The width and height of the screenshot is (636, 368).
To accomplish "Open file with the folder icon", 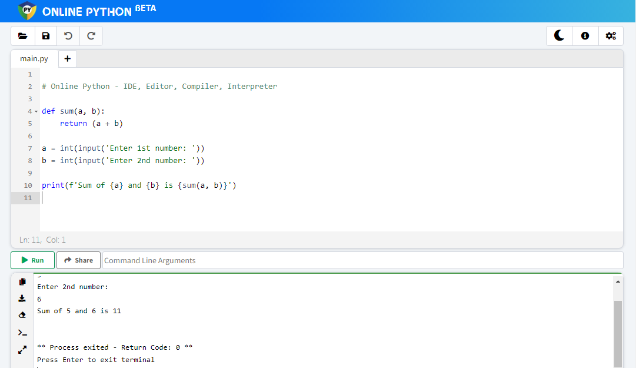I will coord(23,36).
